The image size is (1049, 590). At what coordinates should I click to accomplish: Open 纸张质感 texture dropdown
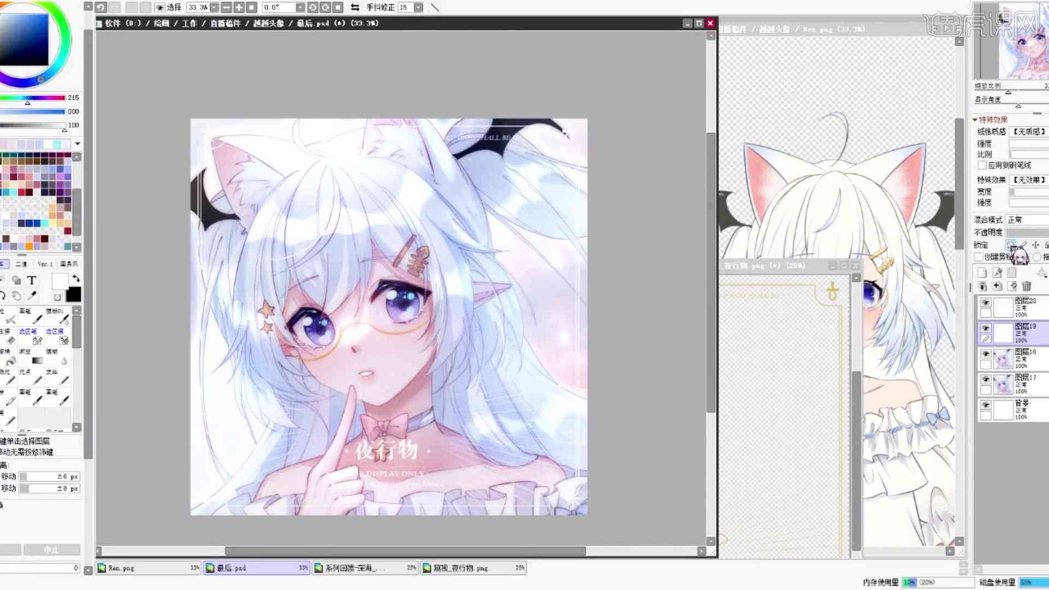coord(1029,132)
